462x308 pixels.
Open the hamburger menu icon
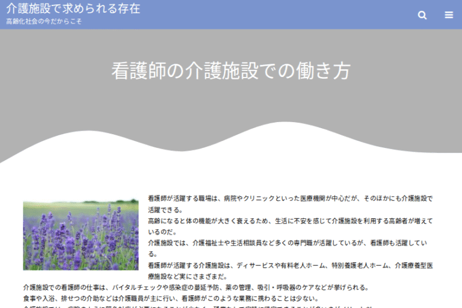449,15
